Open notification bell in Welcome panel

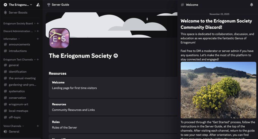[251, 5]
